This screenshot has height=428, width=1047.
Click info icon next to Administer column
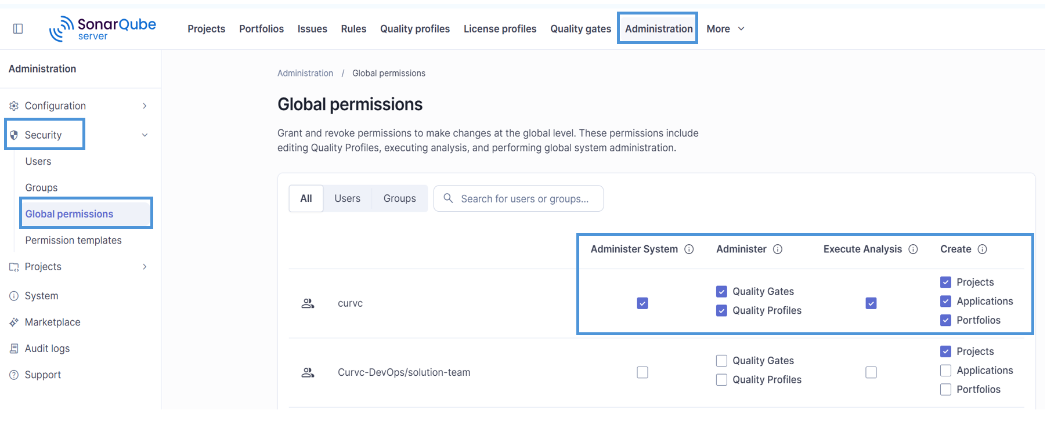point(778,249)
